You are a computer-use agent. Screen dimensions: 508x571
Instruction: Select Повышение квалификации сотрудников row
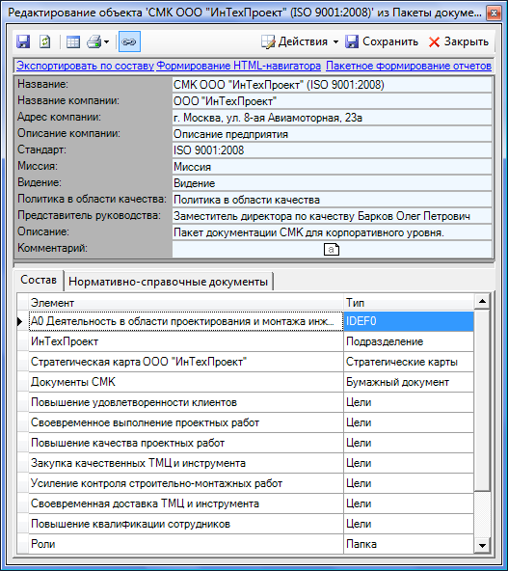186,524
